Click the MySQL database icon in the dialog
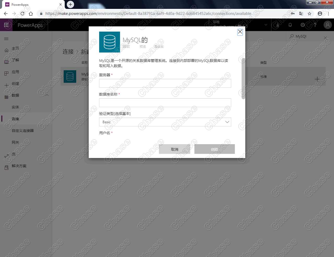Image resolution: width=334 pixels, height=257 pixels. pyautogui.click(x=109, y=42)
